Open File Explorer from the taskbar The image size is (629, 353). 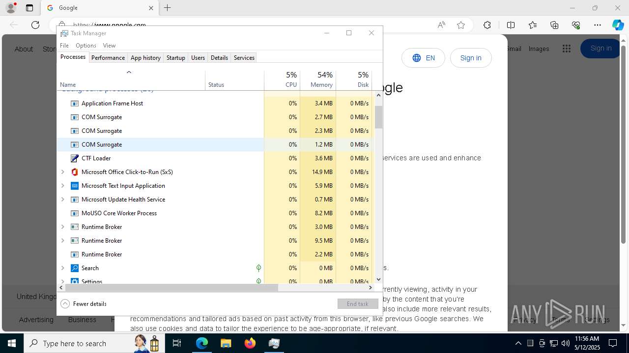(226, 343)
